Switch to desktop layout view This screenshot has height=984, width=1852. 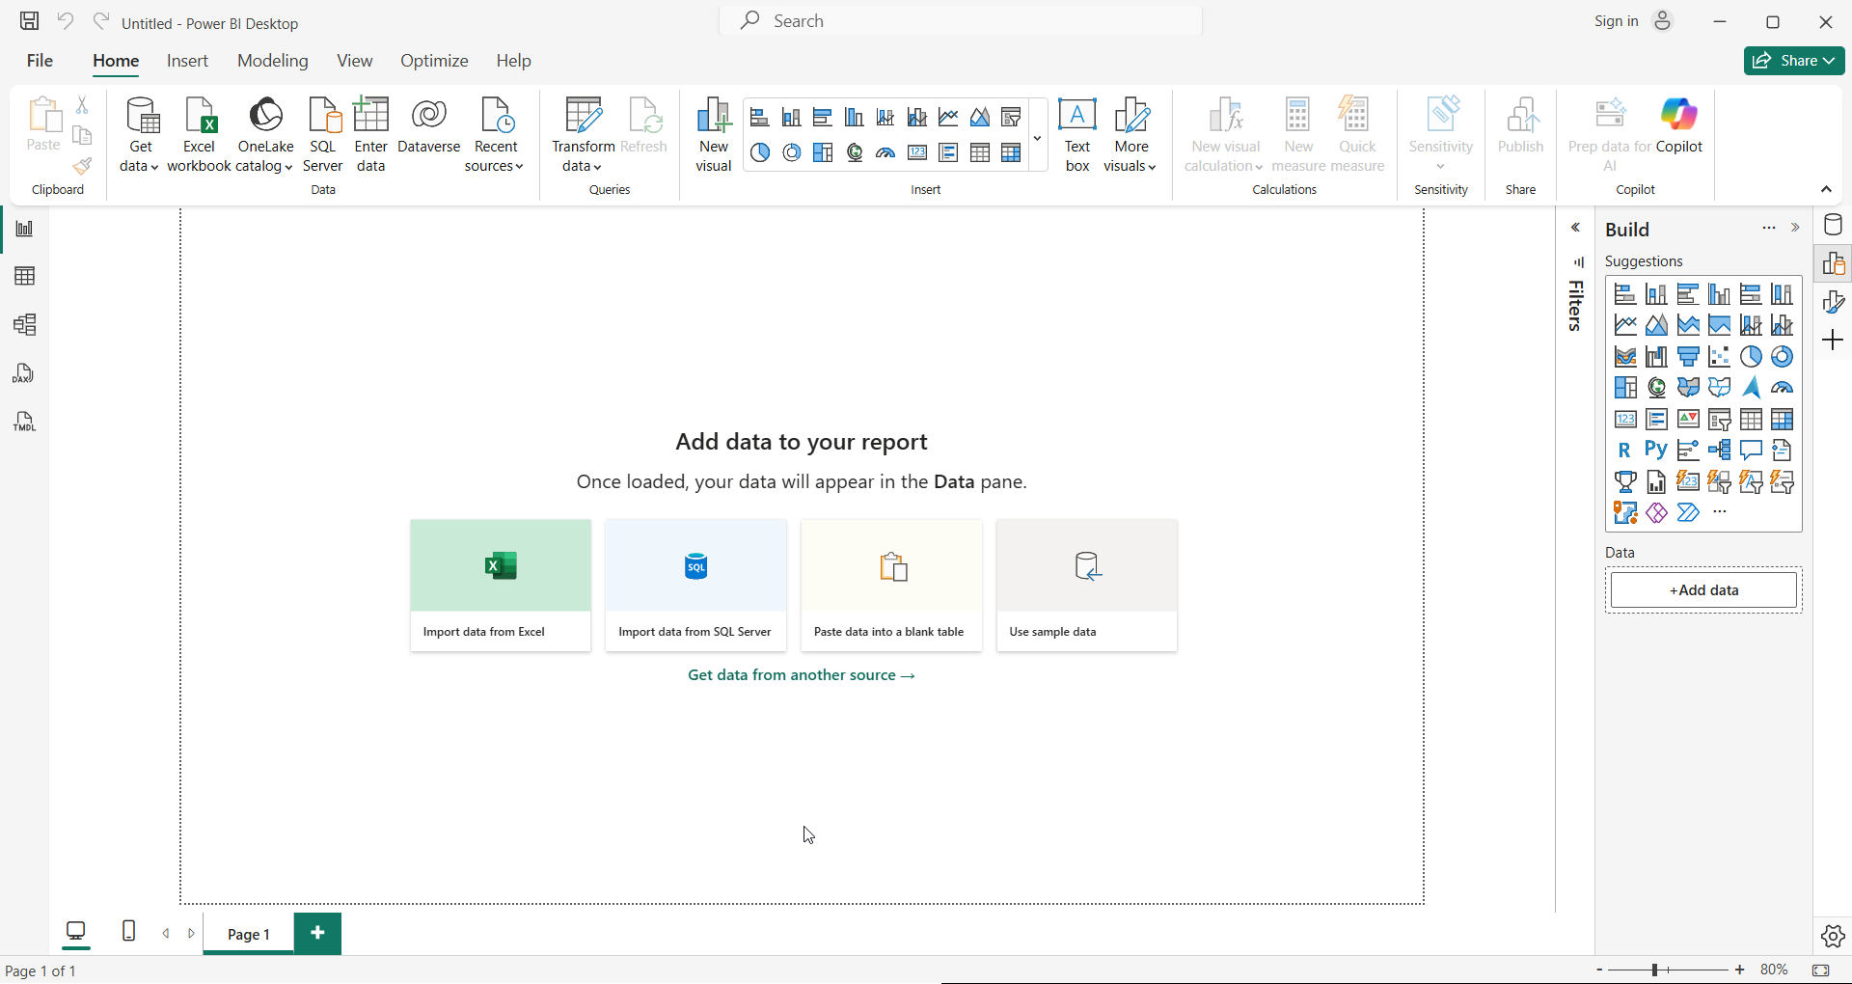(x=76, y=932)
